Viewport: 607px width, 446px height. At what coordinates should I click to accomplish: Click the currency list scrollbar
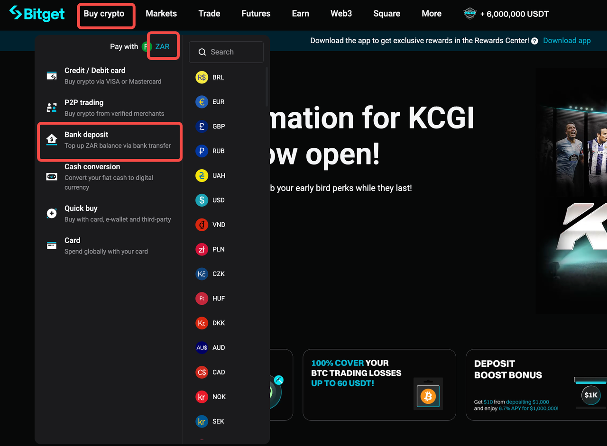[x=267, y=86]
